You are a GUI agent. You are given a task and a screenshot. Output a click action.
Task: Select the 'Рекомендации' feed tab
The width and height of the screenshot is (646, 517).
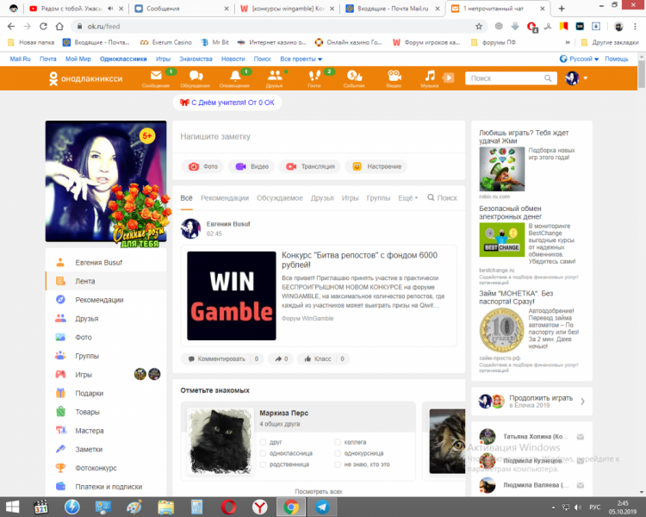coord(225,198)
